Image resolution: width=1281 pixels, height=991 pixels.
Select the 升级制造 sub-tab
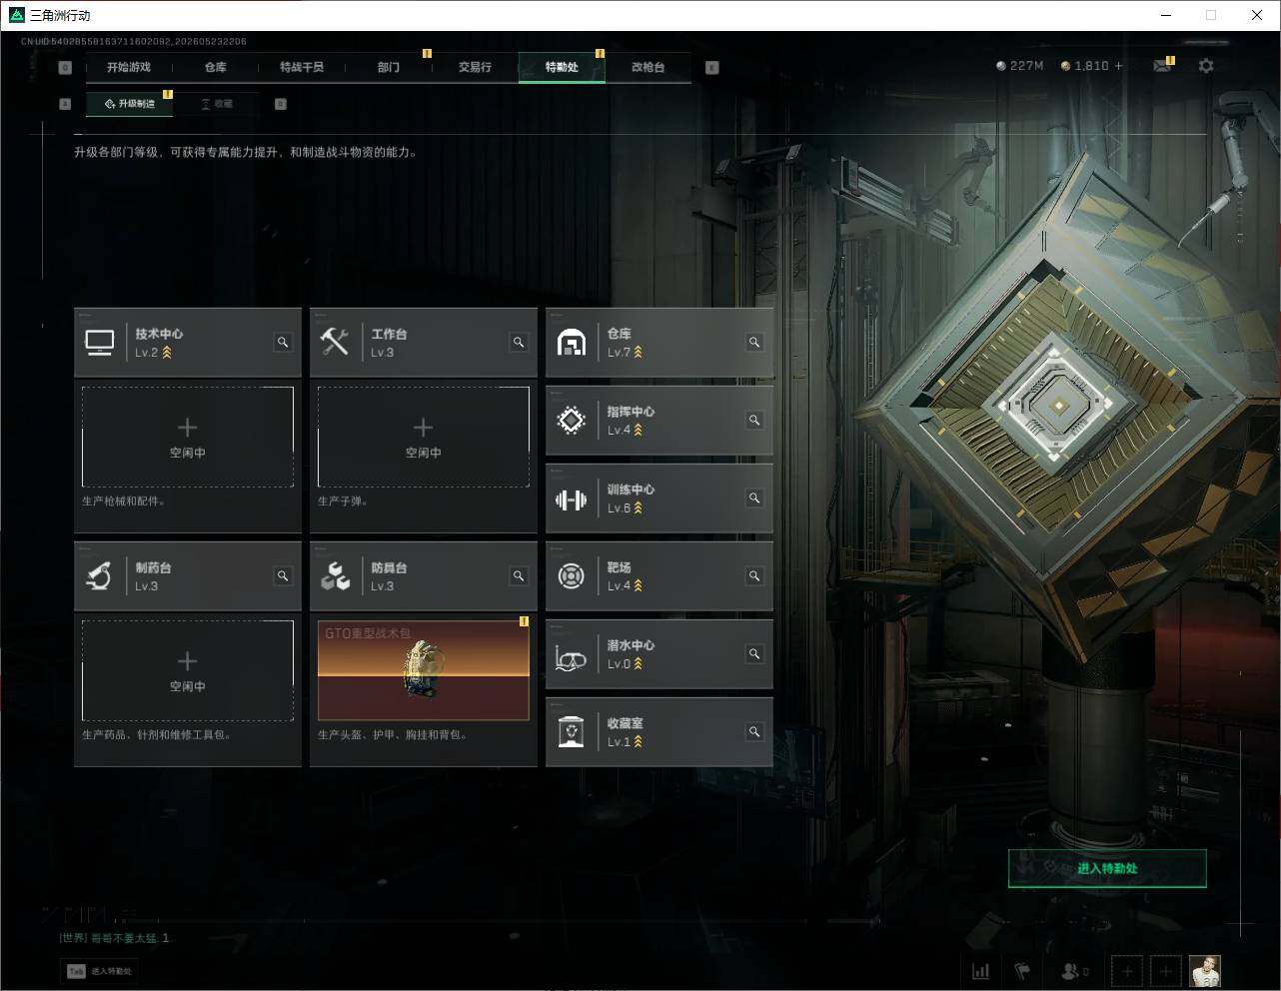(x=129, y=104)
